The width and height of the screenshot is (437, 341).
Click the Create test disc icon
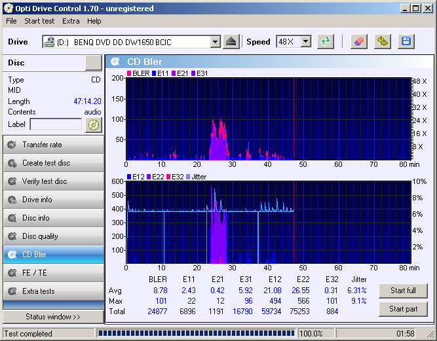pyautogui.click(x=12, y=163)
